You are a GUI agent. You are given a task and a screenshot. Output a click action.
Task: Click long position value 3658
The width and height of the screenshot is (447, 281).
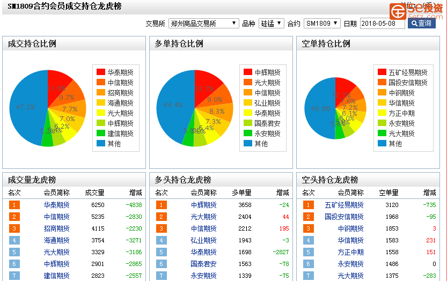coord(245,205)
